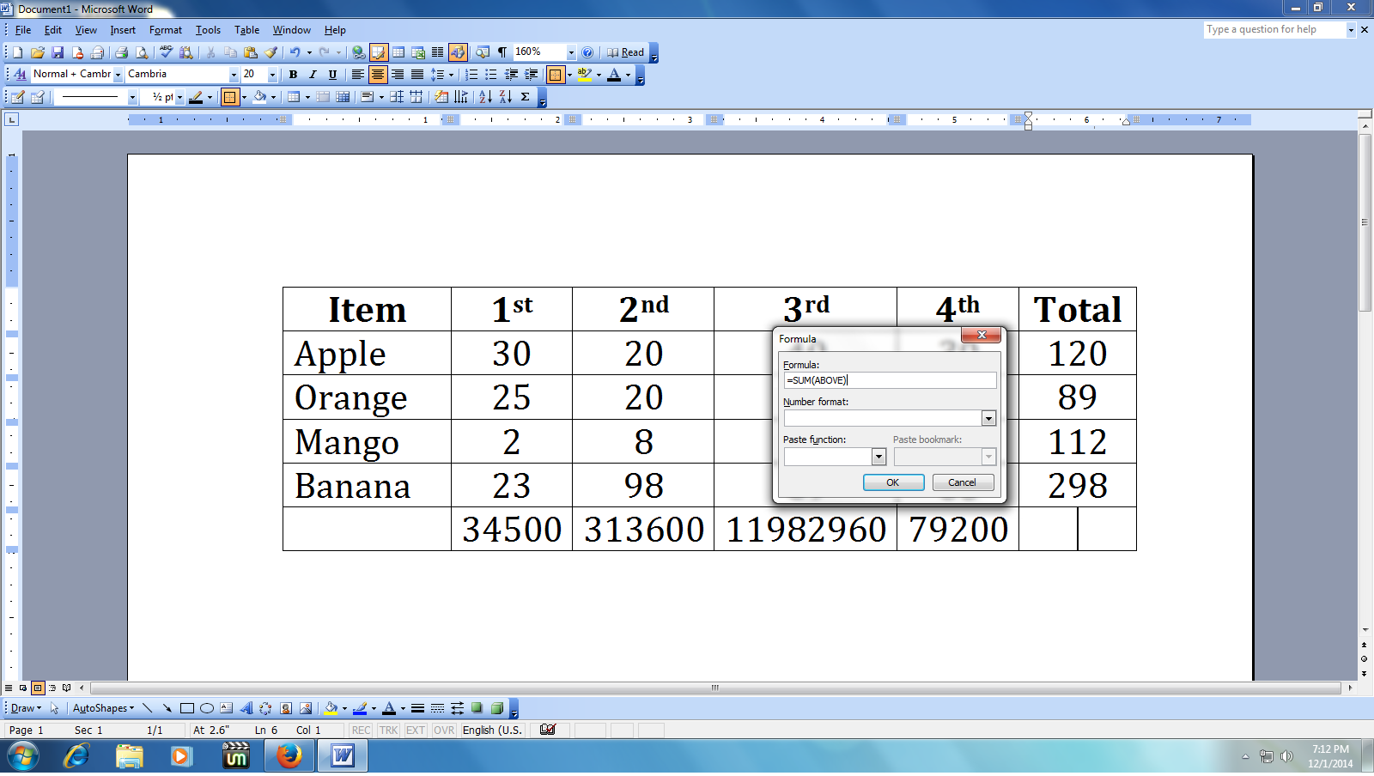Click the Insert WordArt icon
This screenshot has height=776, width=1374.
(246, 708)
